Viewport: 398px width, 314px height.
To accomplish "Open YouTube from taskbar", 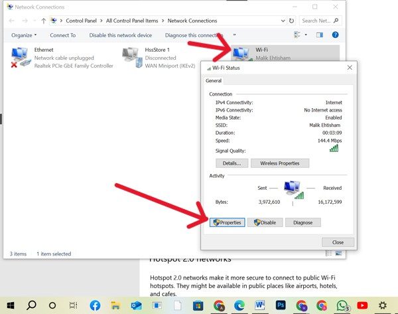I will point(362,305).
